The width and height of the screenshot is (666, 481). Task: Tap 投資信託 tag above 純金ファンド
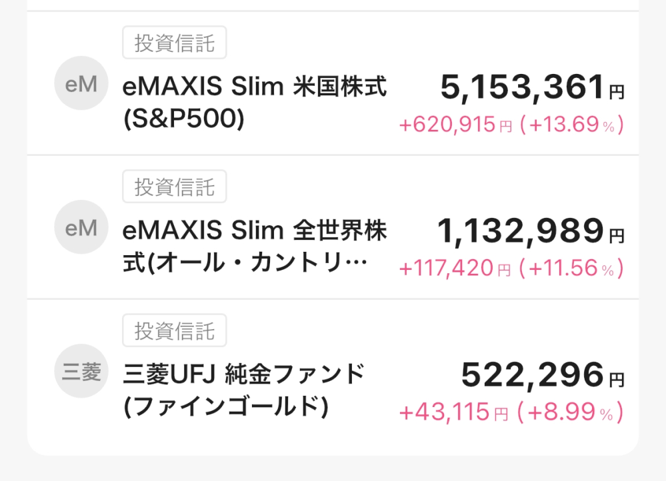click(x=175, y=331)
